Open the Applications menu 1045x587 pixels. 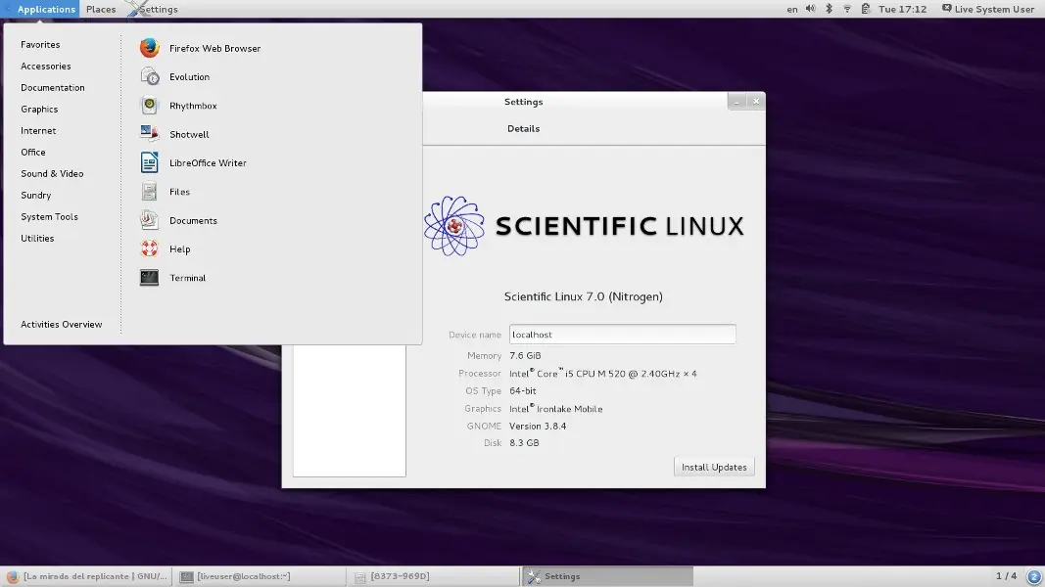click(41, 9)
